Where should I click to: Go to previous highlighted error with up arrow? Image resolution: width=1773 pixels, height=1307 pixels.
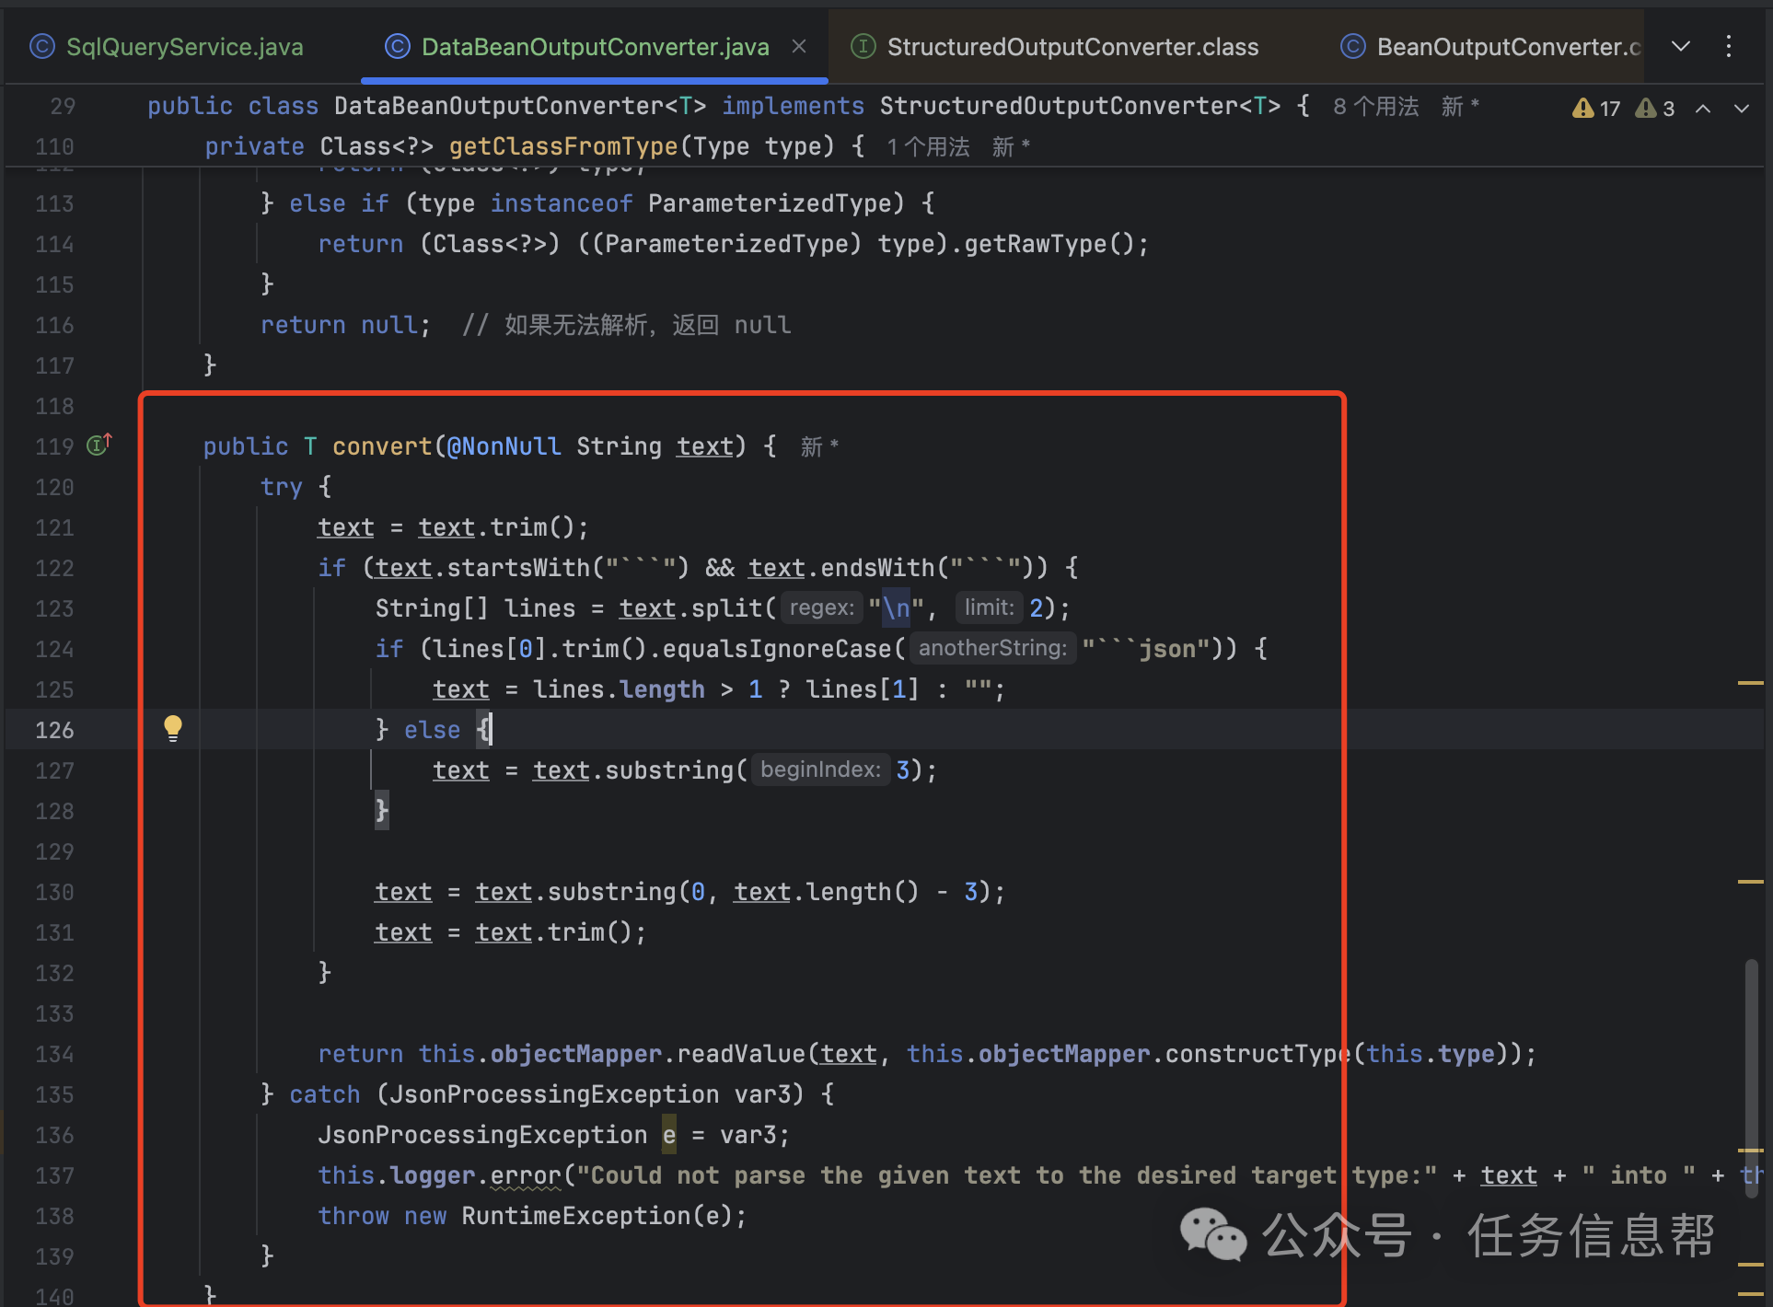pyautogui.click(x=1703, y=109)
